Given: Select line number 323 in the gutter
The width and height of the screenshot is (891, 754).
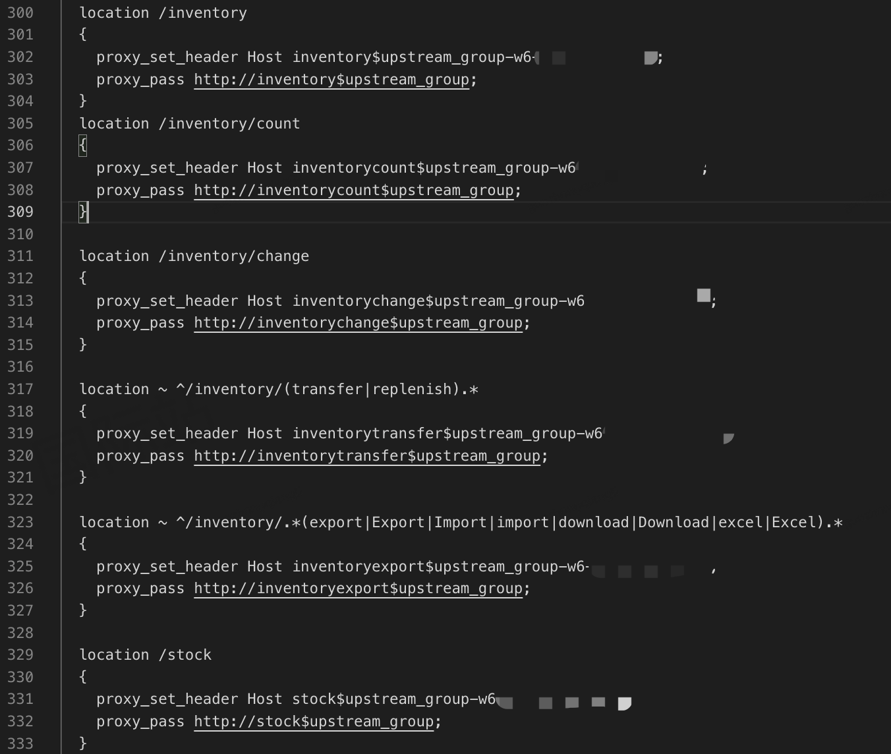Looking at the screenshot, I should pos(20,523).
